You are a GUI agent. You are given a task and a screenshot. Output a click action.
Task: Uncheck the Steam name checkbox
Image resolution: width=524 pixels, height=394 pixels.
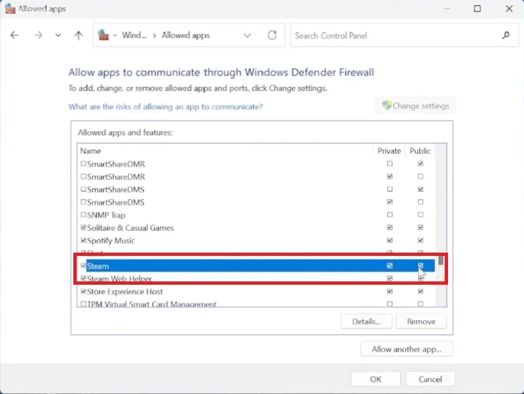[x=84, y=266]
